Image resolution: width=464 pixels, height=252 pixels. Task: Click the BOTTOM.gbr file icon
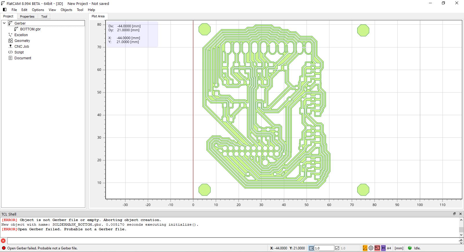(x=16, y=29)
